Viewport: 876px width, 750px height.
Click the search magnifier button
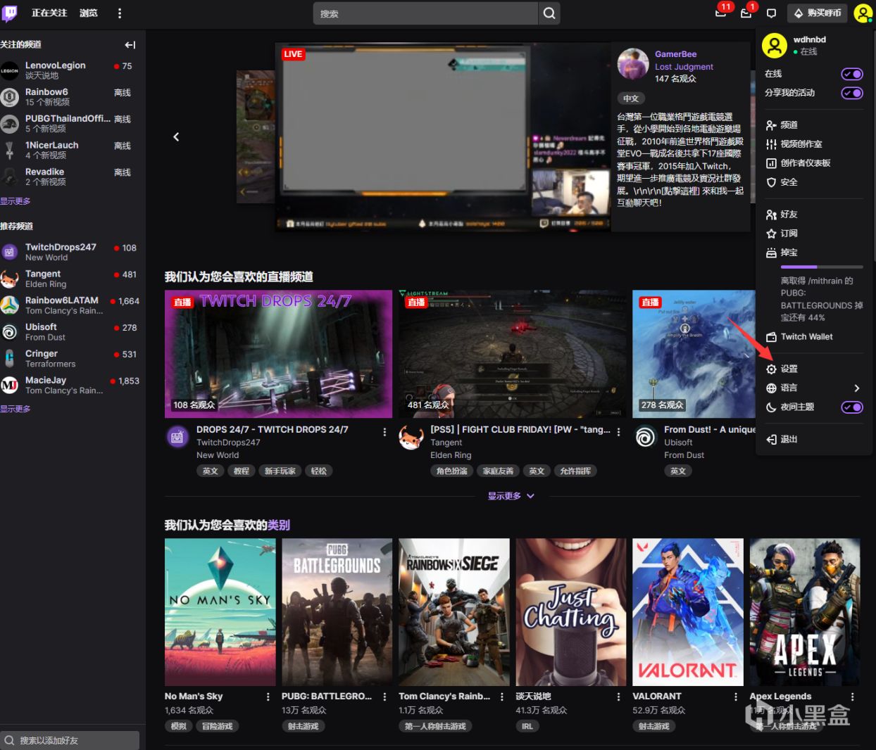tap(549, 13)
